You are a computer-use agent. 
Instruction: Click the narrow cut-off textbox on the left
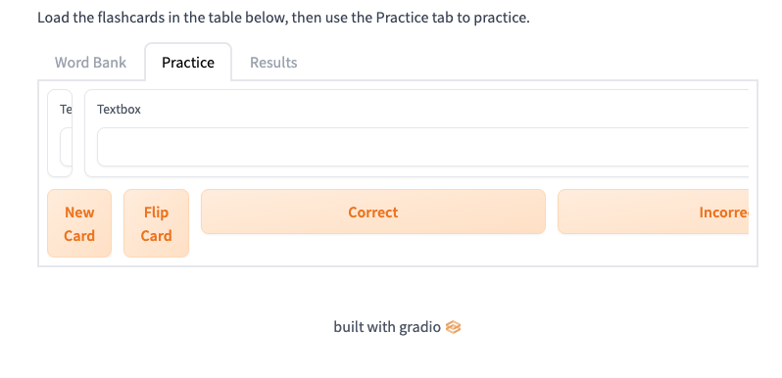coord(67,147)
